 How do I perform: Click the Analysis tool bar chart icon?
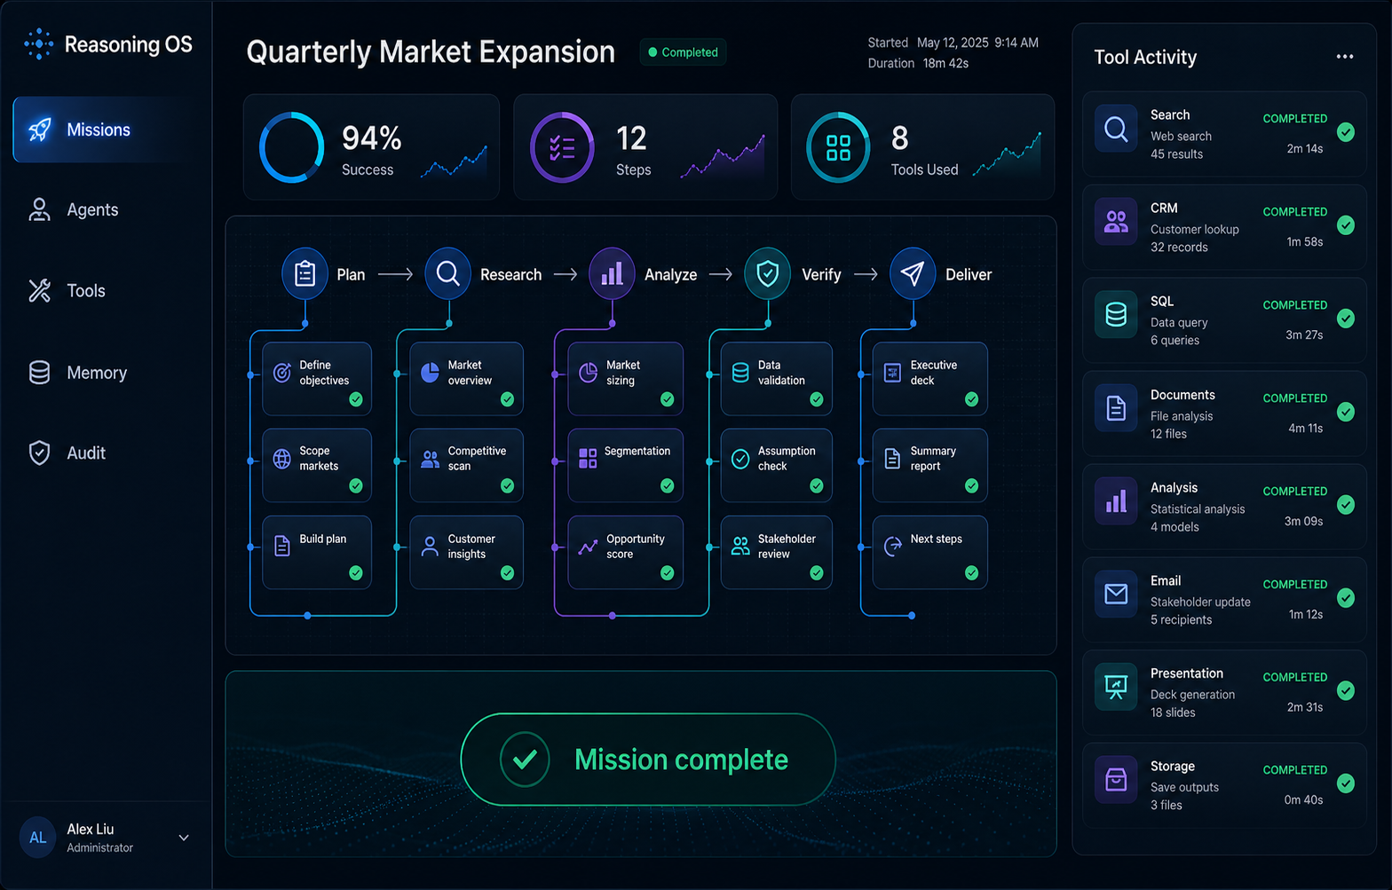1116,501
